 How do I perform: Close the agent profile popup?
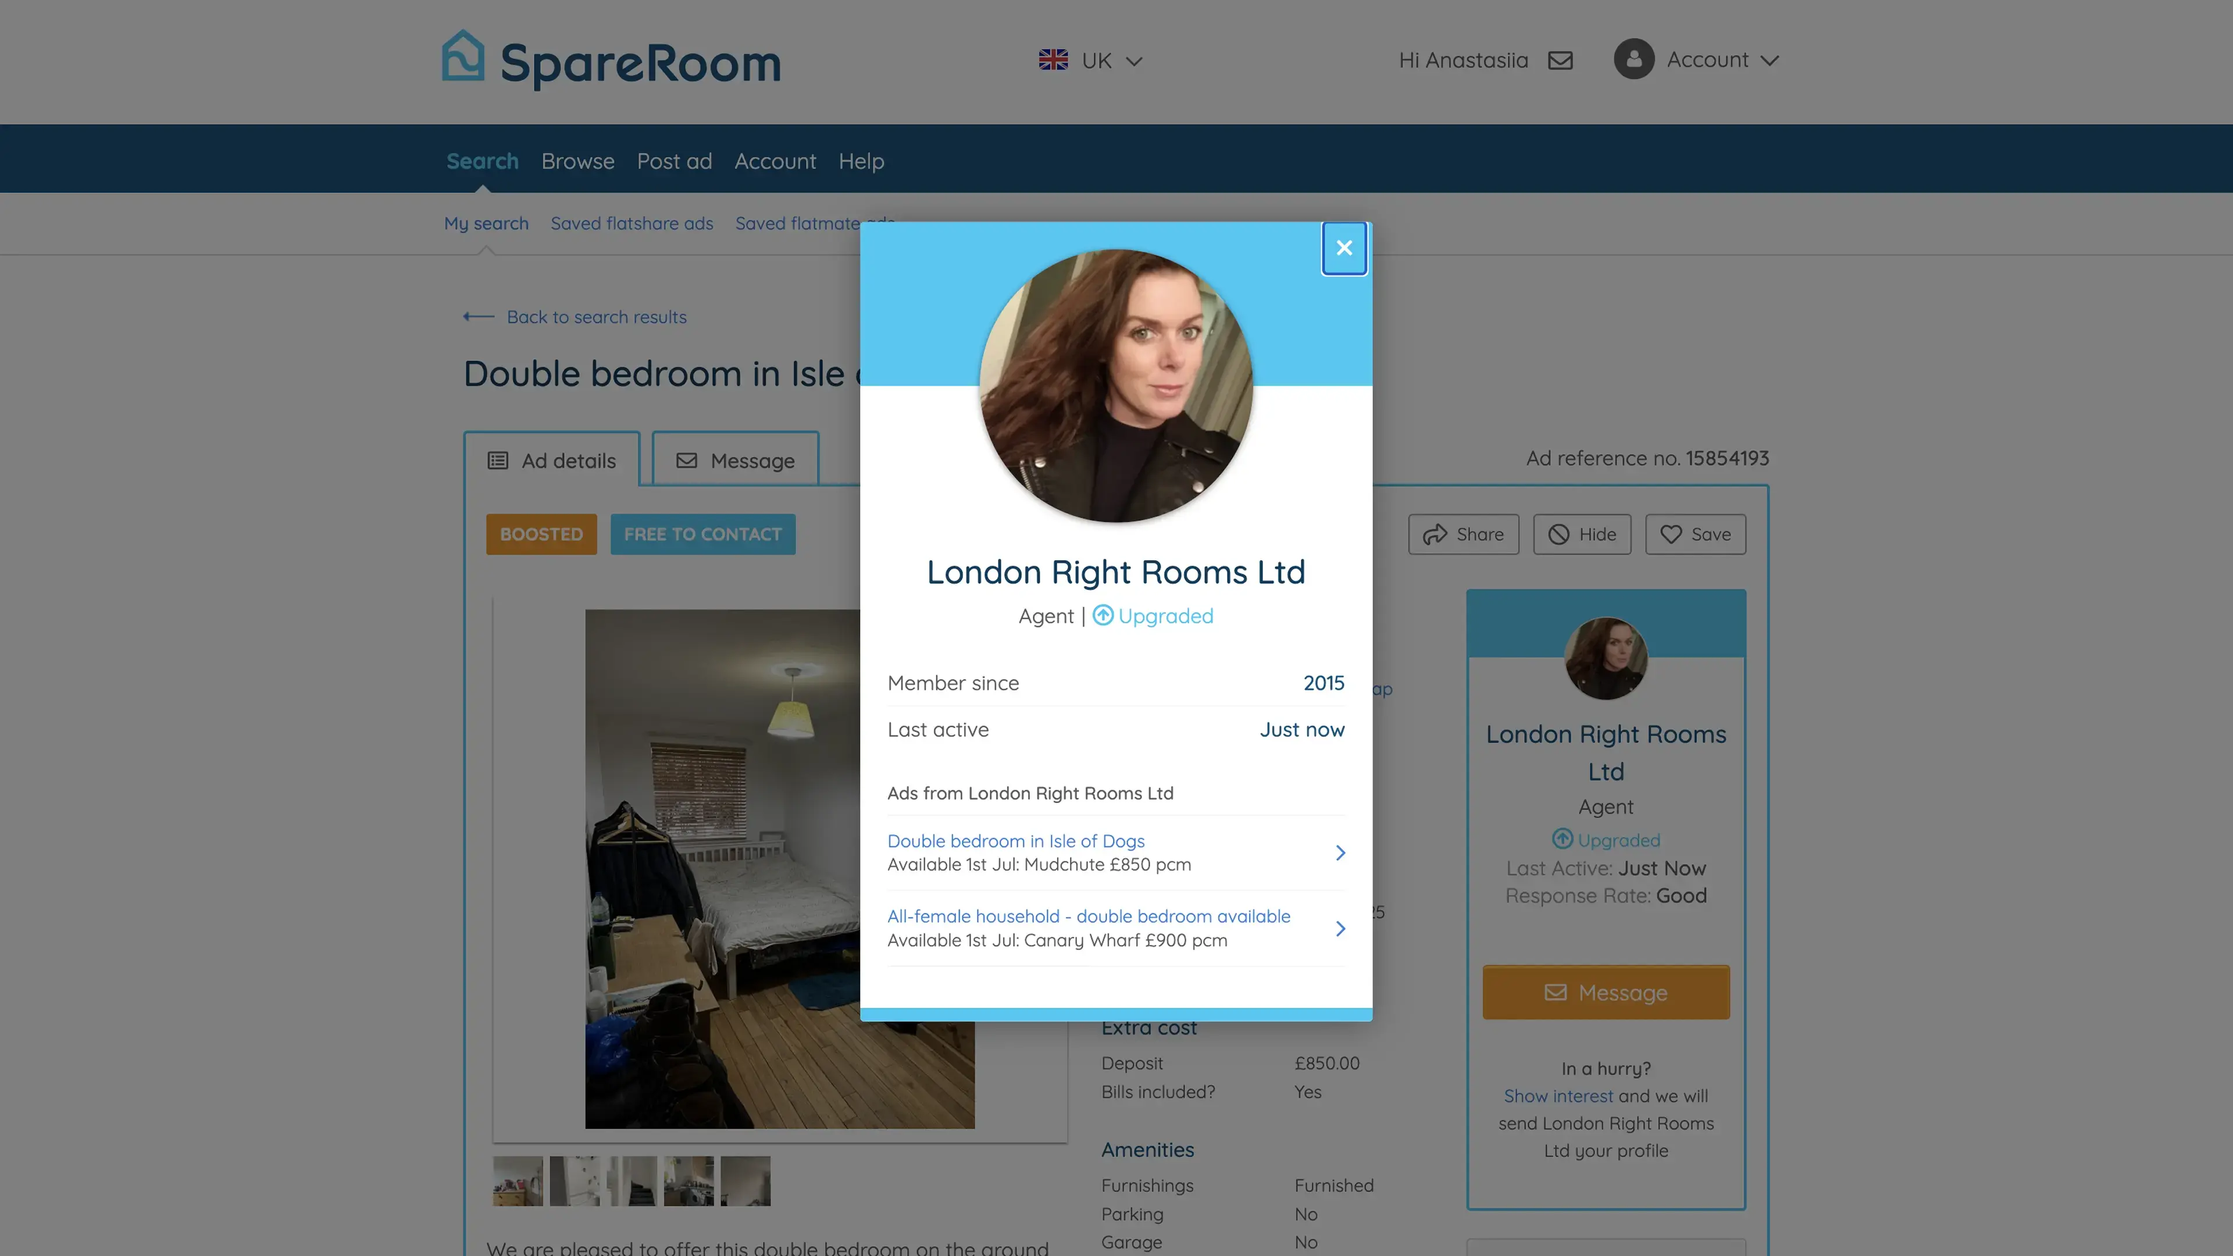coord(1344,248)
